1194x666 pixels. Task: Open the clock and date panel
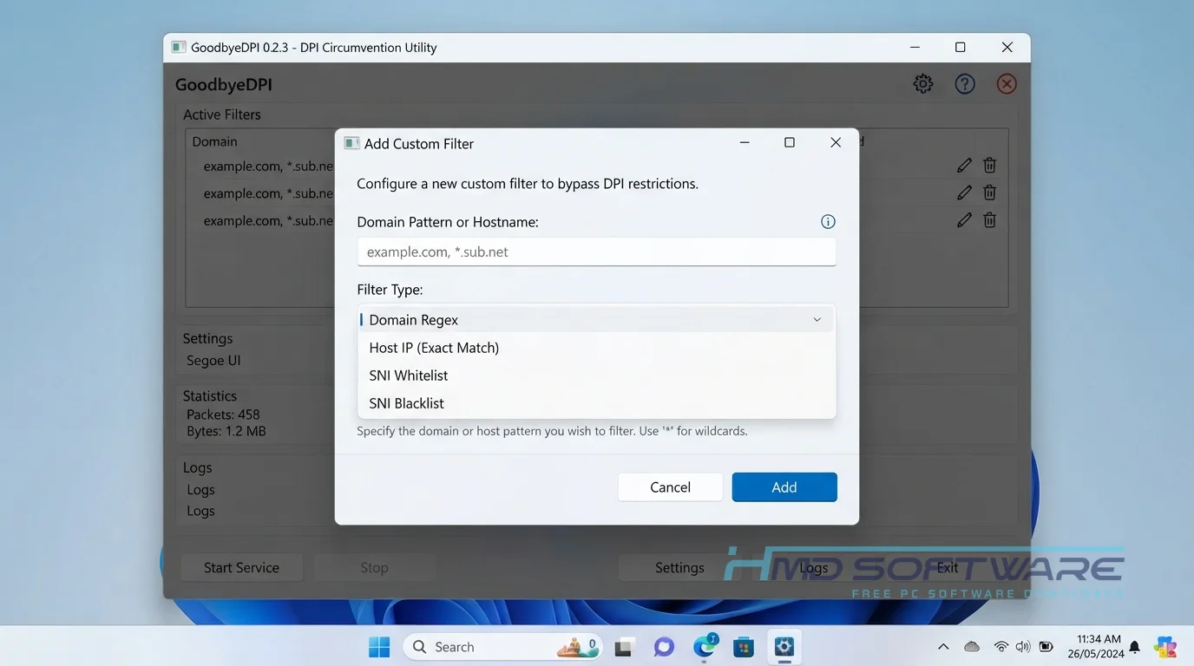1096,647
